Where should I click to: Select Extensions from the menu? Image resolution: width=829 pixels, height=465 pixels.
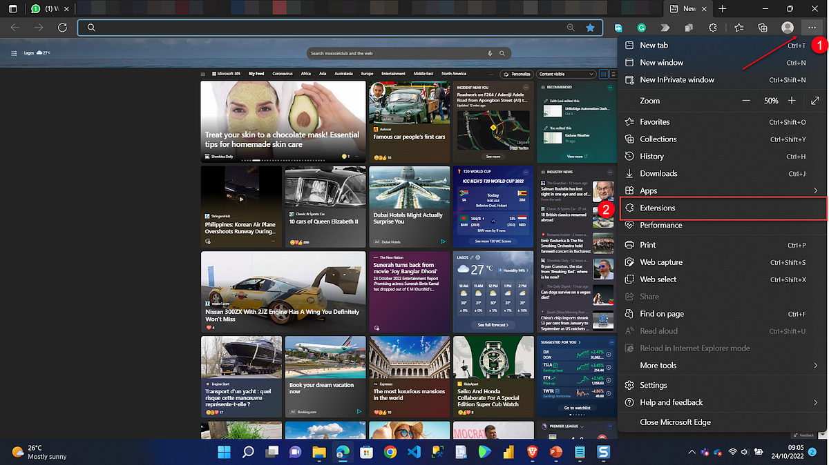point(722,208)
